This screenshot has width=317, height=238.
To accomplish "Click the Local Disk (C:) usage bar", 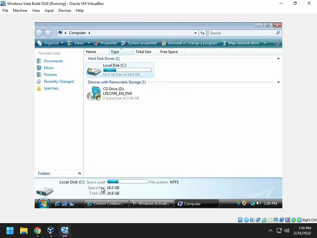I will pos(127,70).
